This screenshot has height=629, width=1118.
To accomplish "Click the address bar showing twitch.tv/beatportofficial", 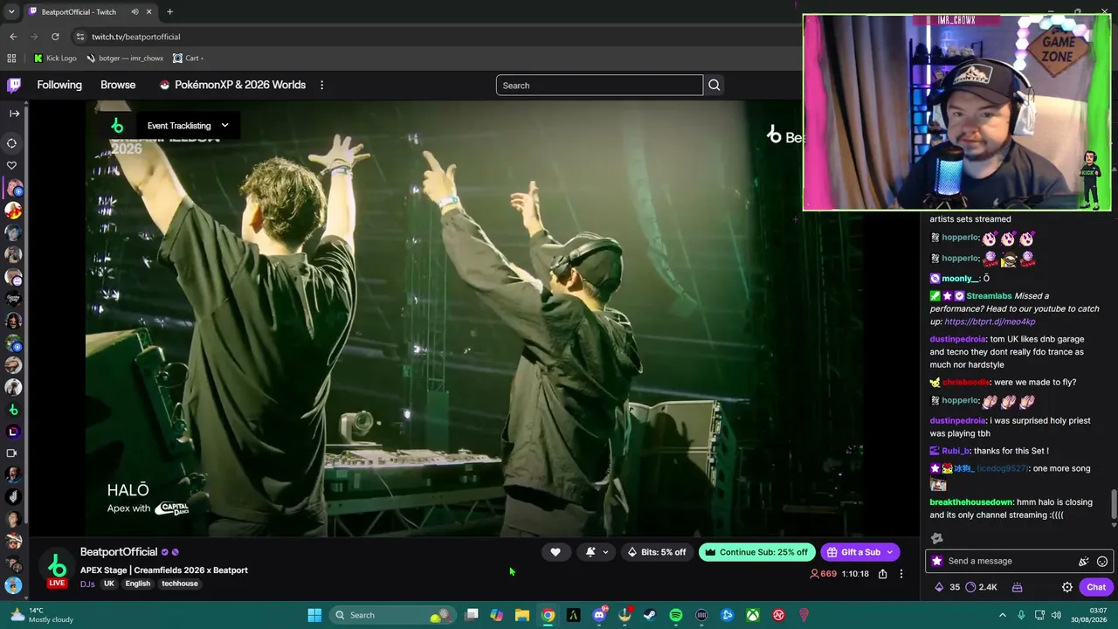I will [437, 37].
